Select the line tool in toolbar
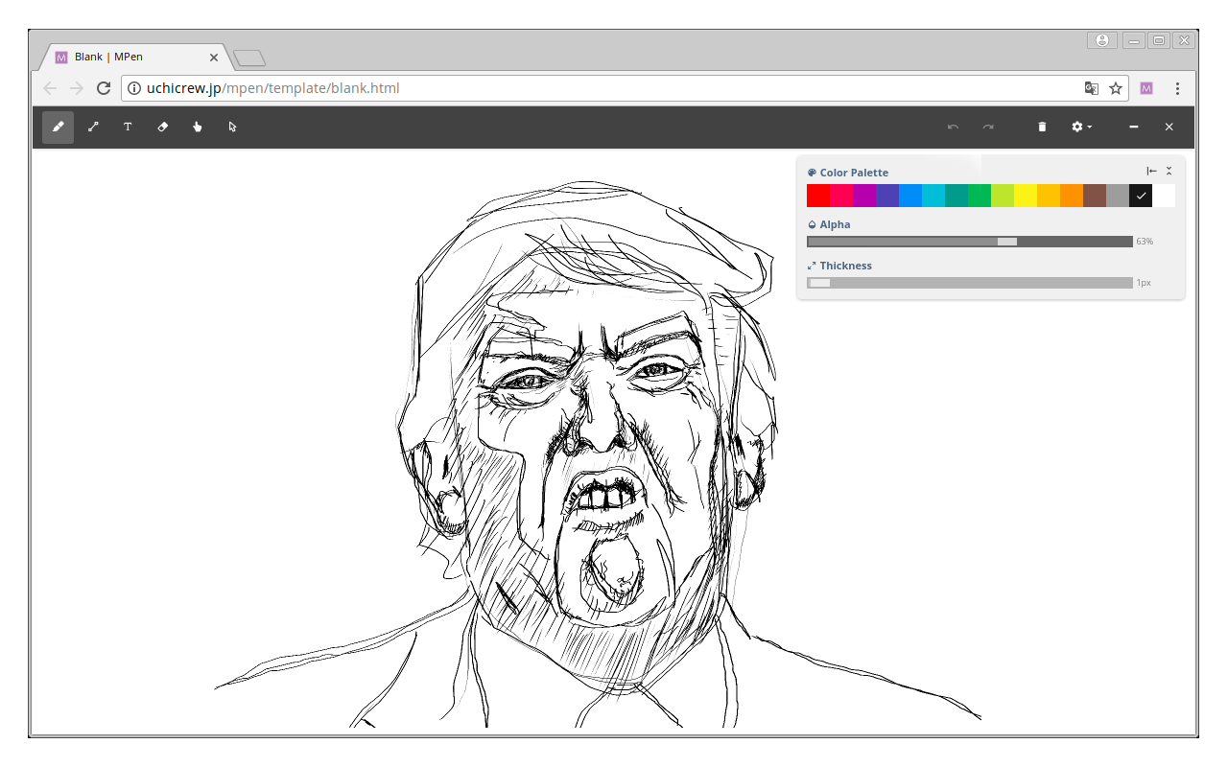The image size is (1228, 767). 93,127
